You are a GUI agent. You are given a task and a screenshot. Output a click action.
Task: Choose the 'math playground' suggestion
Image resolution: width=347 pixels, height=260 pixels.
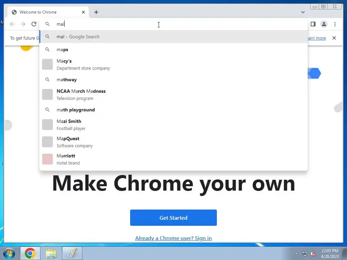[x=173, y=110]
